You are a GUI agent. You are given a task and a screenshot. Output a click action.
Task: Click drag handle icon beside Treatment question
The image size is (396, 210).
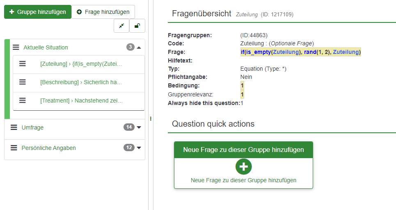(x=23, y=101)
